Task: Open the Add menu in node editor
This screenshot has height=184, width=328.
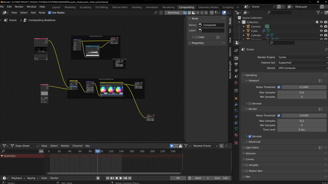Action: tap(33, 13)
